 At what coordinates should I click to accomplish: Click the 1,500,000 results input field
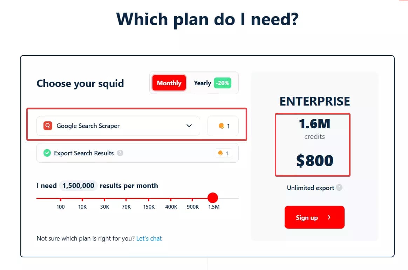[78, 185]
